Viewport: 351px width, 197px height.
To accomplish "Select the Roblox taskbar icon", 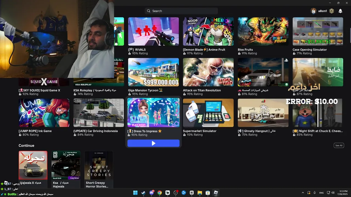I will point(216,193).
